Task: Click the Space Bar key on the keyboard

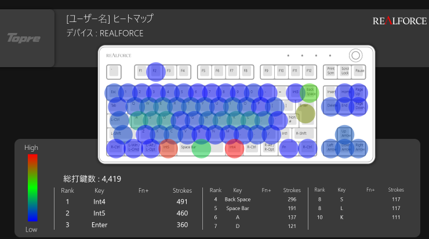Action: tap(200, 148)
